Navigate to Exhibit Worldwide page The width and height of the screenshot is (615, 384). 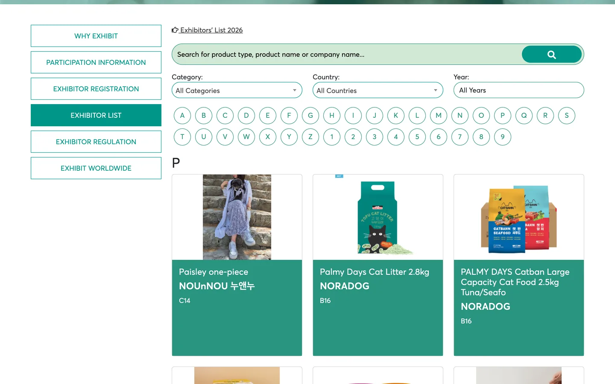point(96,168)
